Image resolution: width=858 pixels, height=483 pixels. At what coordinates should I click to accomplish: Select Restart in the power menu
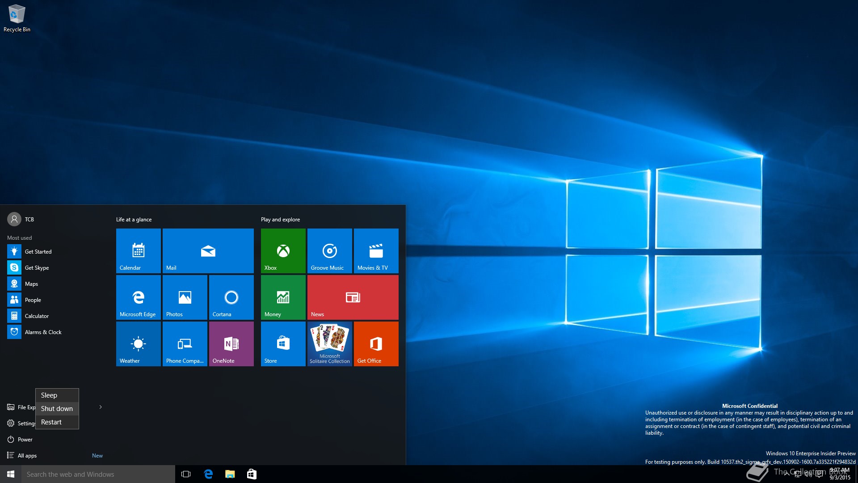coord(57,422)
